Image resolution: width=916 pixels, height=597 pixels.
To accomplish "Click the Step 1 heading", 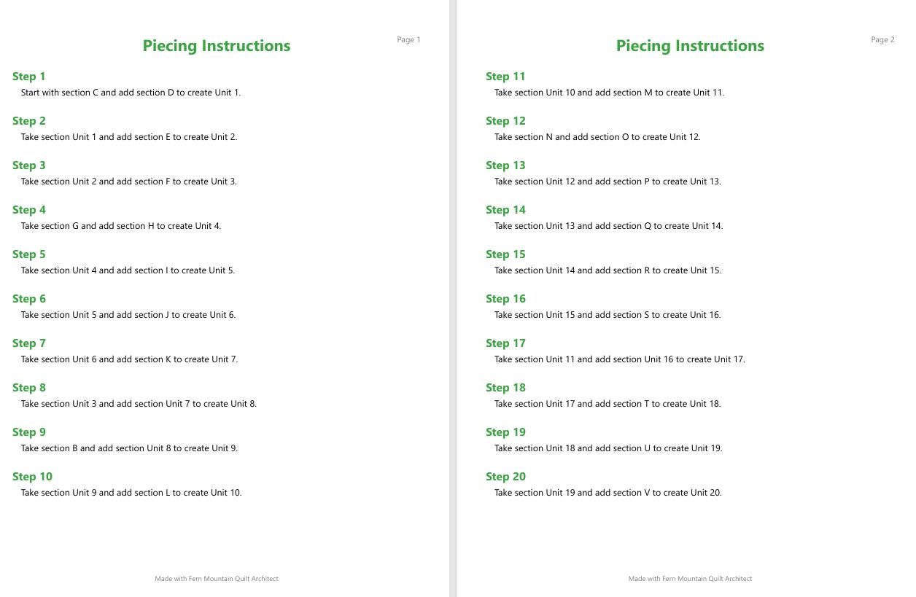I will 28,77.
